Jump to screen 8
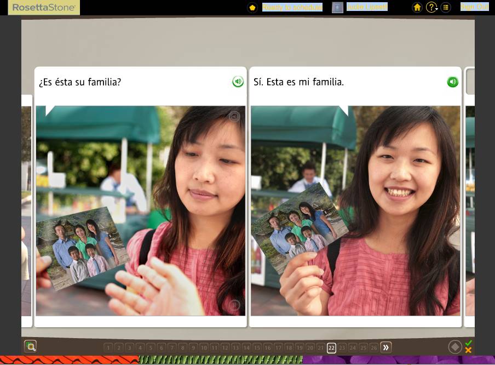The height and width of the screenshot is (365, 495). click(x=183, y=347)
